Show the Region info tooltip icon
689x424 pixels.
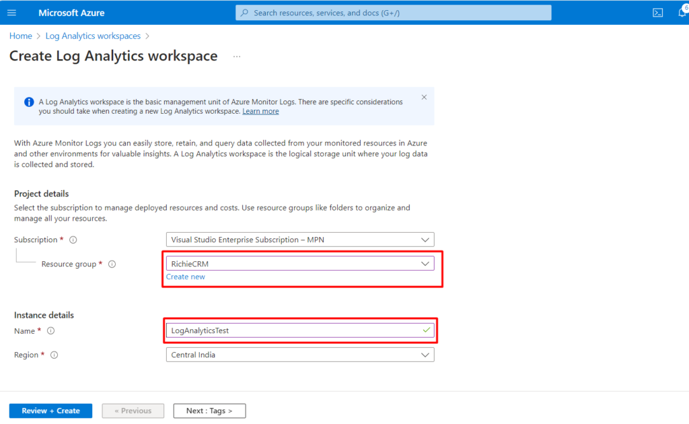pos(54,355)
